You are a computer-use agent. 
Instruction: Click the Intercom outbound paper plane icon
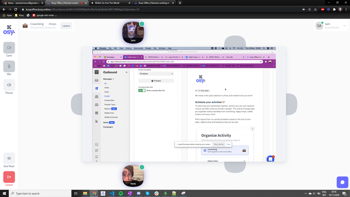[x=97, y=89]
